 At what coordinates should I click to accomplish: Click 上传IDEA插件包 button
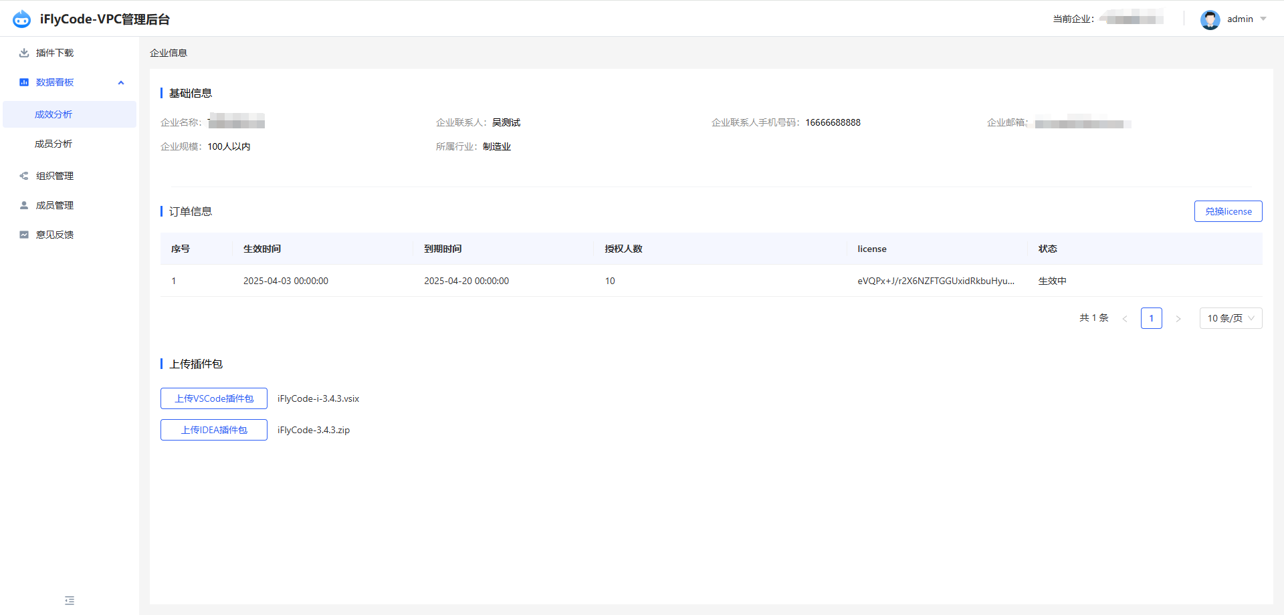(x=214, y=430)
